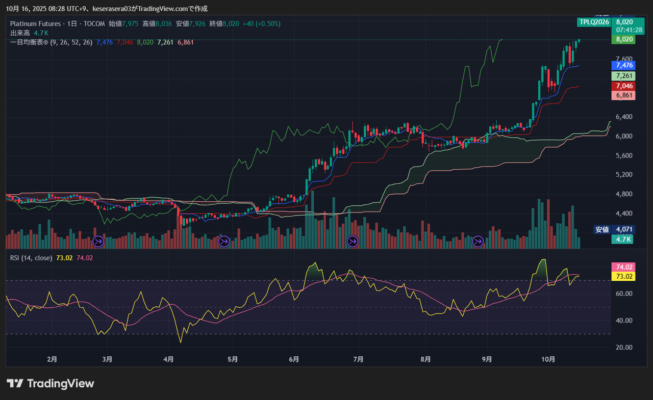Open the TradingView logo at the bottom
Screen dimensions: 653x400
pos(50,384)
